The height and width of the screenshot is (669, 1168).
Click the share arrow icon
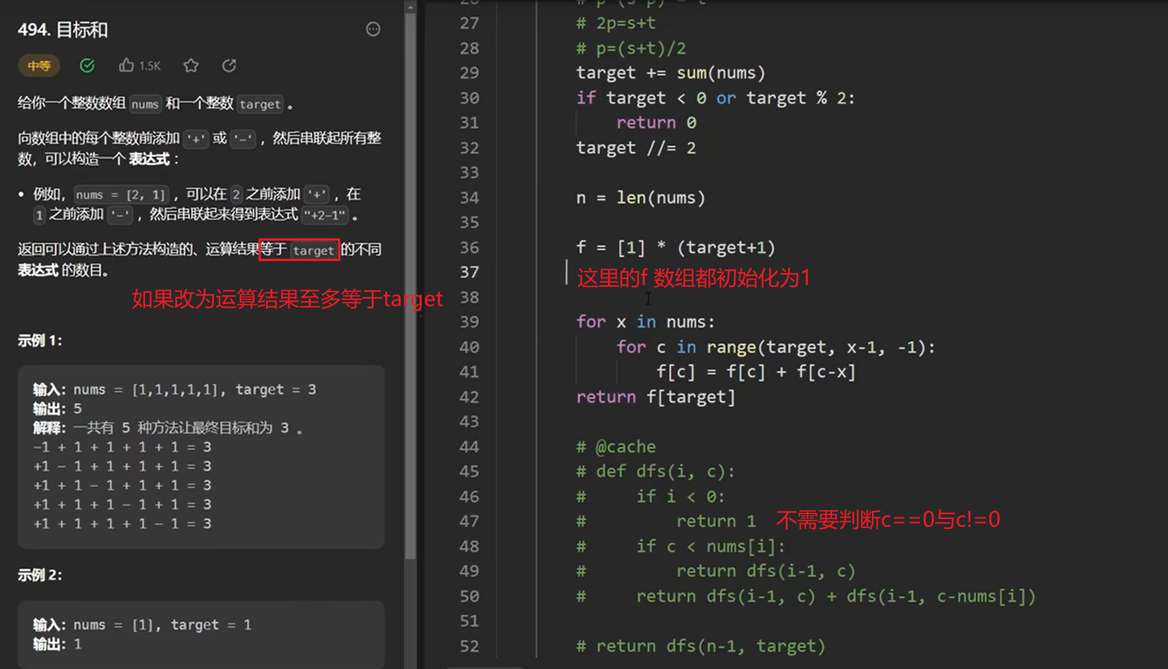229,65
